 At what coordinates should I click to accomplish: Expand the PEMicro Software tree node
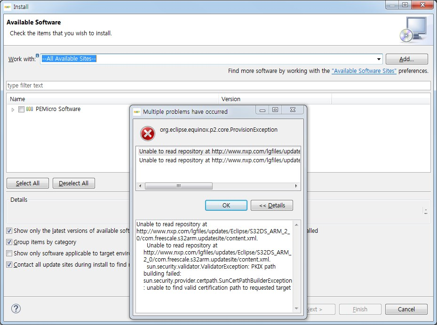tap(13, 110)
